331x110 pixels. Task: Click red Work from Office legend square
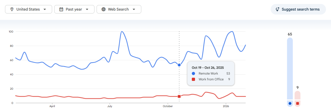193,79
